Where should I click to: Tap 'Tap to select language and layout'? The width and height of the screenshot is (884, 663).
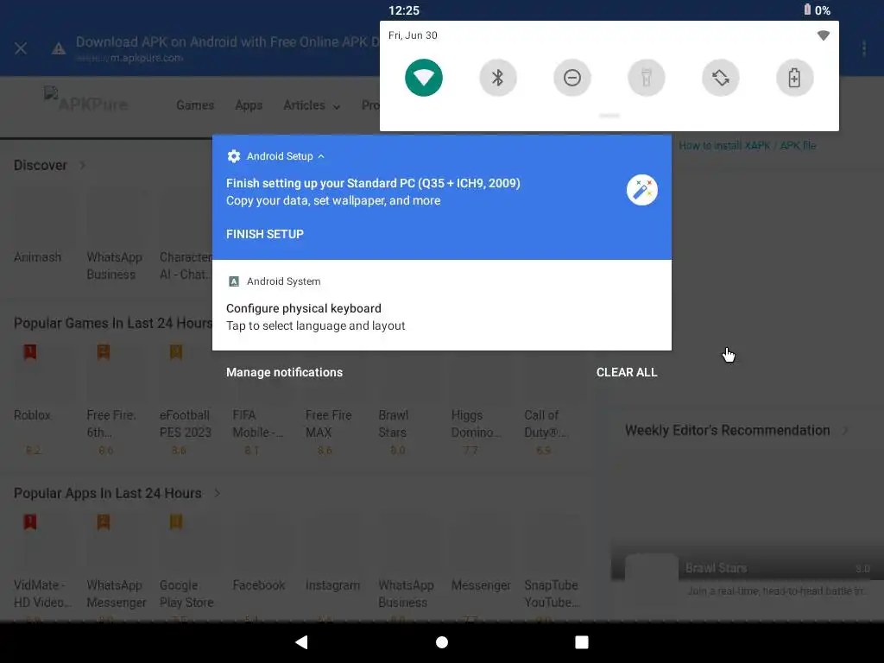316,325
